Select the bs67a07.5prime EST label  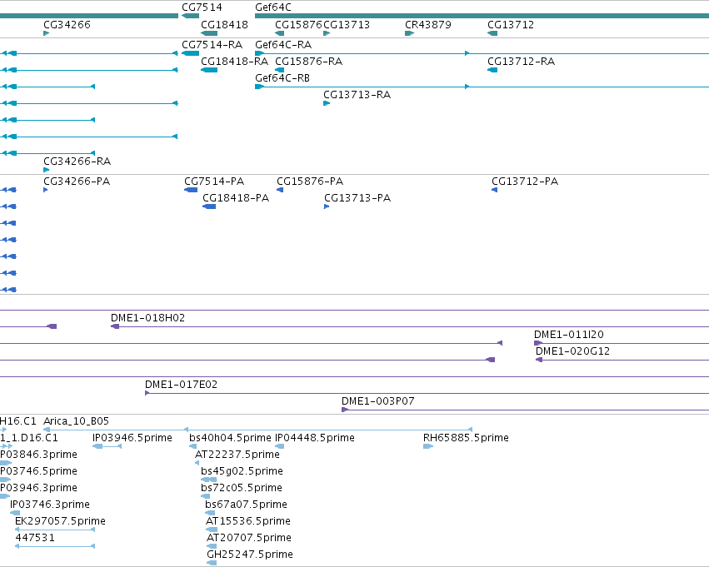tap(246, 505)
